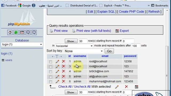Click the Edit query link
Screen dimensions: 171x96
[x=90, y=11]
